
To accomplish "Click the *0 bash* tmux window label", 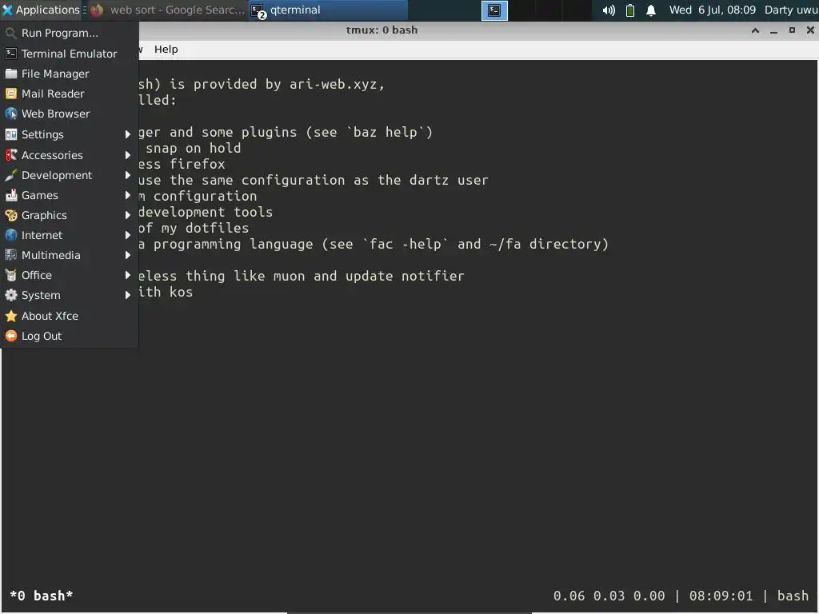I will click(42, 596).
